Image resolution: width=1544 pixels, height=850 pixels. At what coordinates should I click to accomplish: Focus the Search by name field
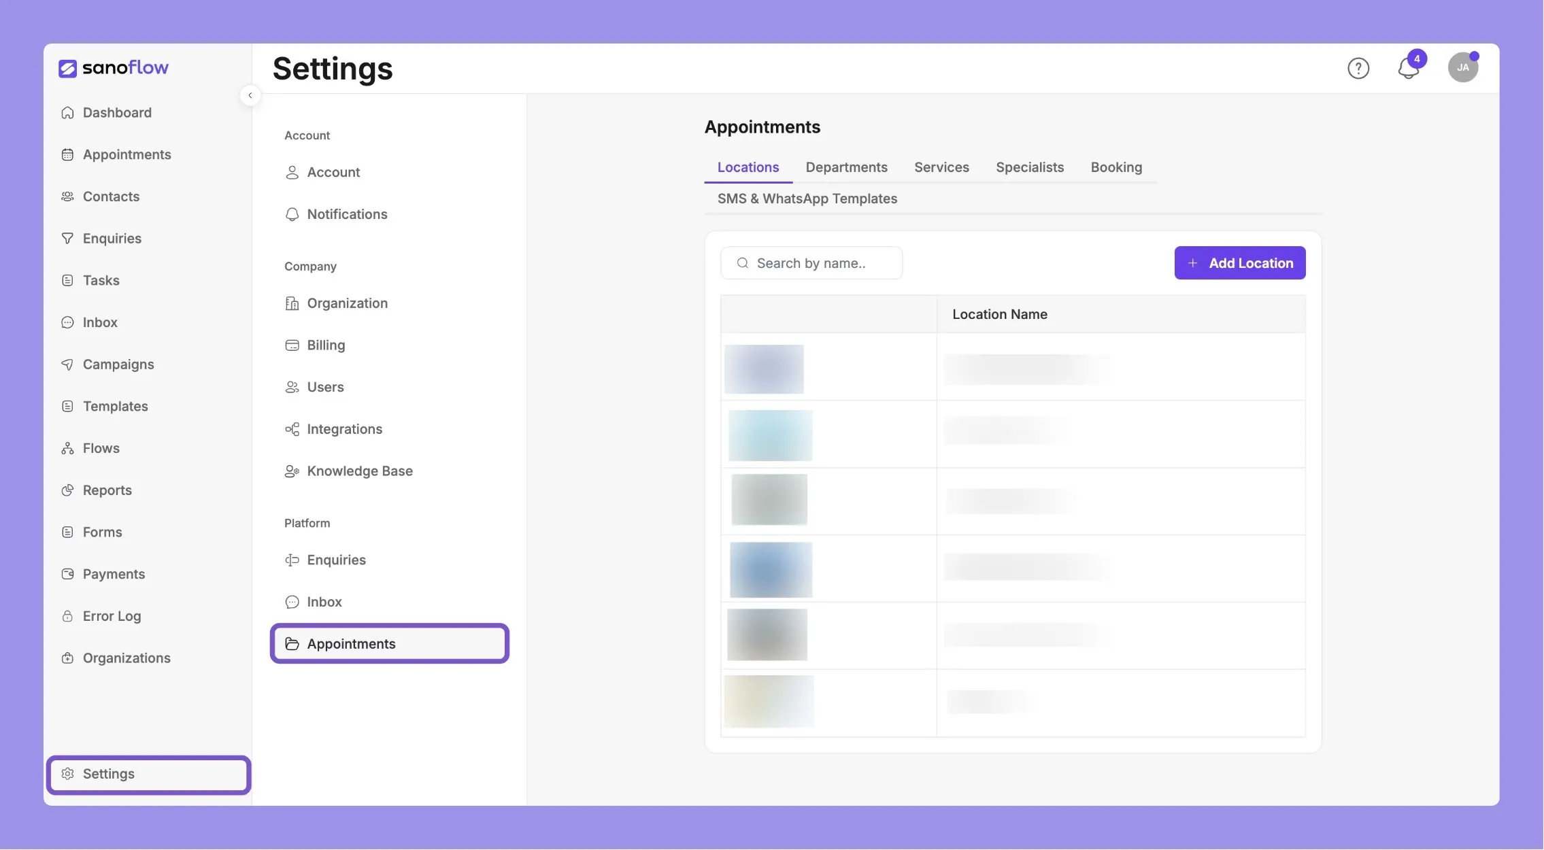coord(811,263)
